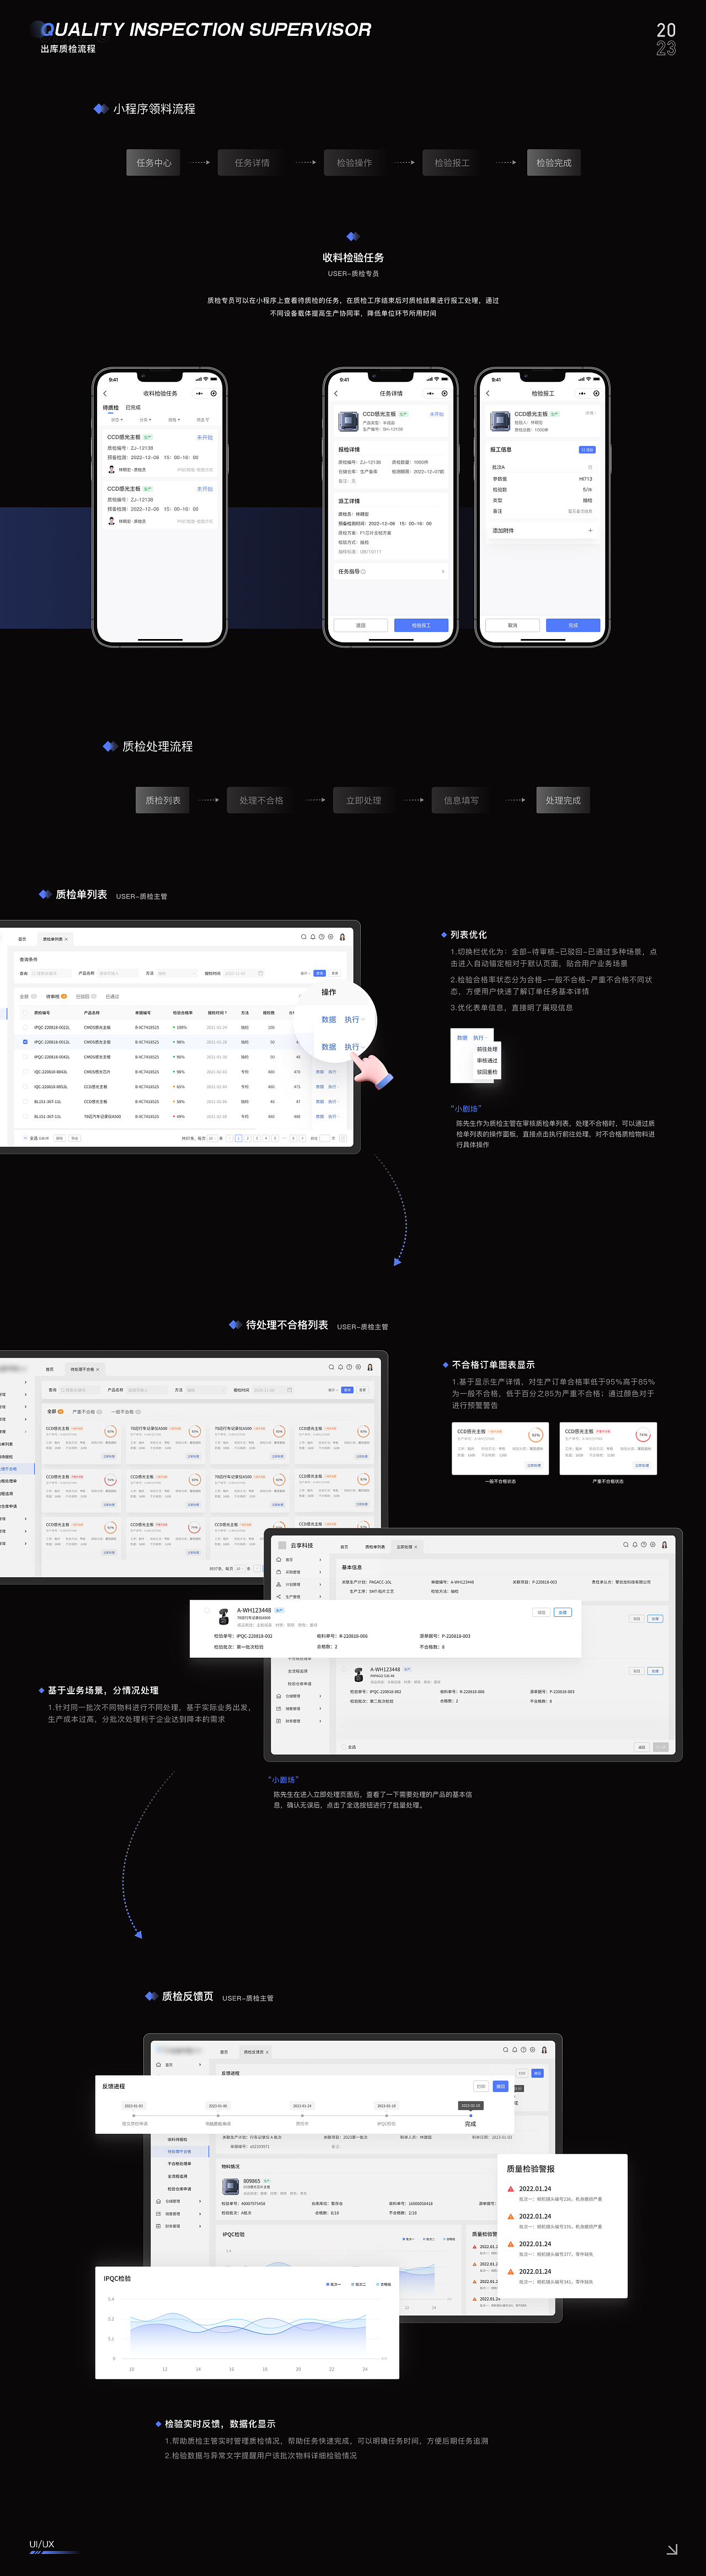
Task: Tap back arrow in 任务详情 phone
Action: 336,393
